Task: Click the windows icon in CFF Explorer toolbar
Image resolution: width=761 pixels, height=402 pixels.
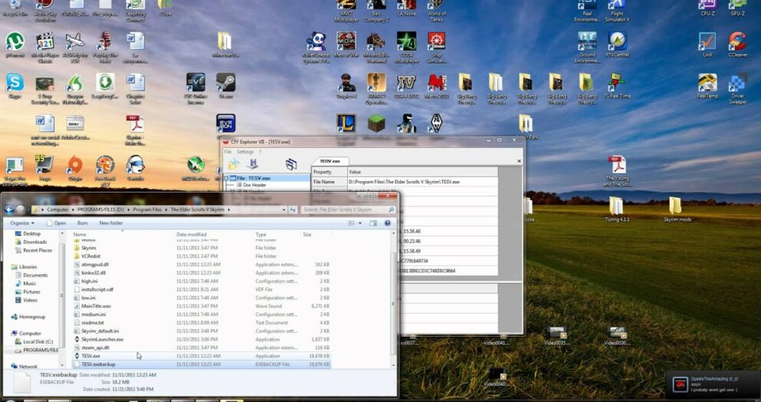Action: click(x=291, y=164)
